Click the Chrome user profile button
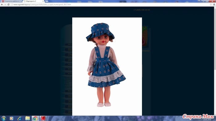 (x=199, y=1)
